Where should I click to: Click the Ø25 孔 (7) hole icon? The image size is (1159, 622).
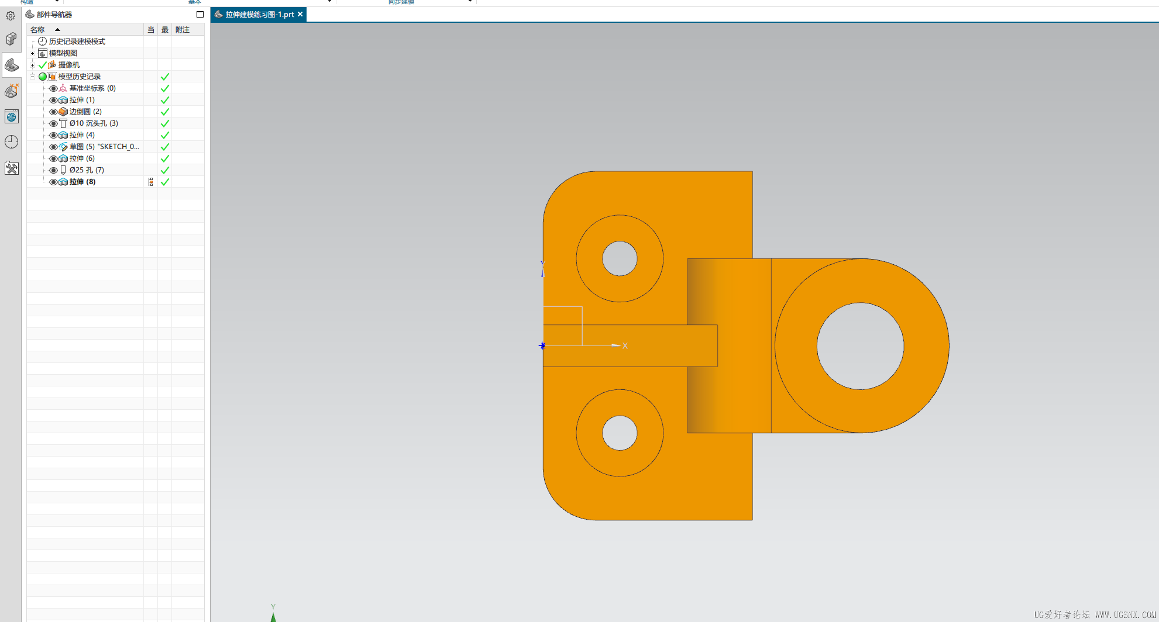tap(63, 170)
